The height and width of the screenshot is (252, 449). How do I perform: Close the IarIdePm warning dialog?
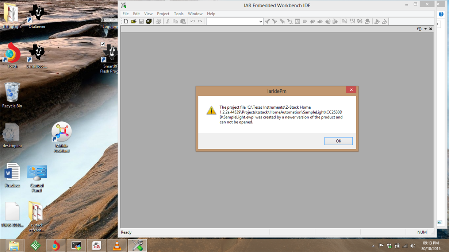pyautogui.click(x=351, y=90)
